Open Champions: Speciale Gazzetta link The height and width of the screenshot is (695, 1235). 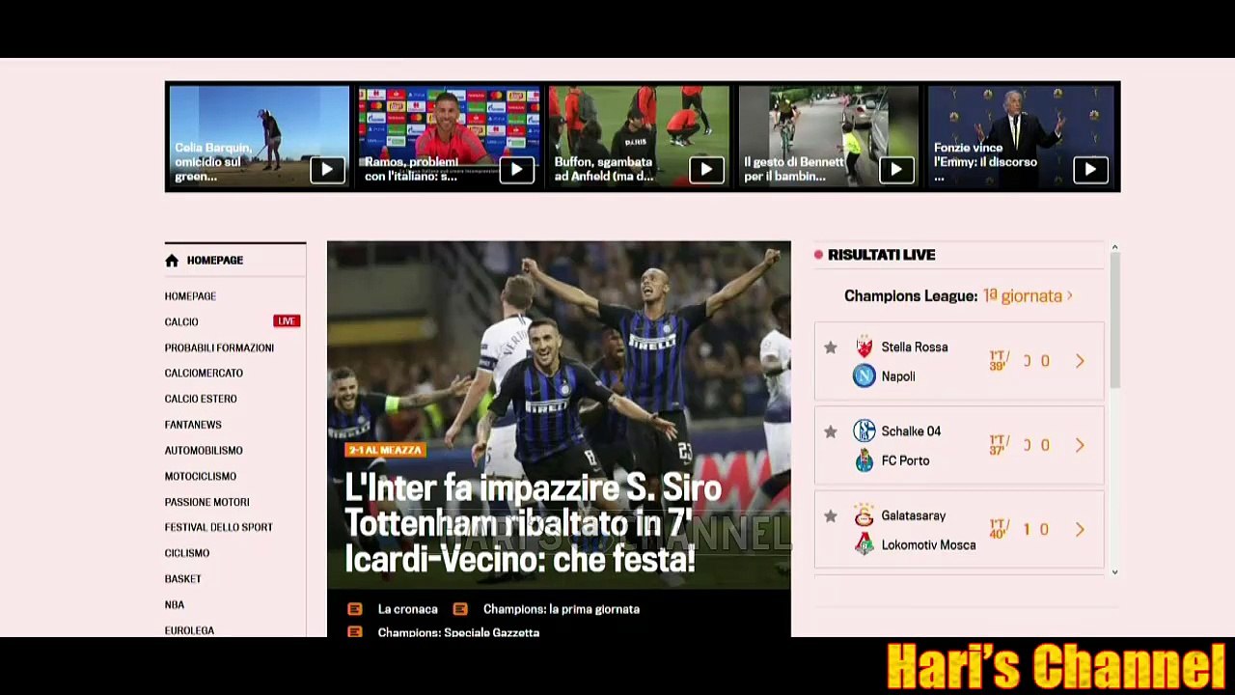click(x=458, y=632)
